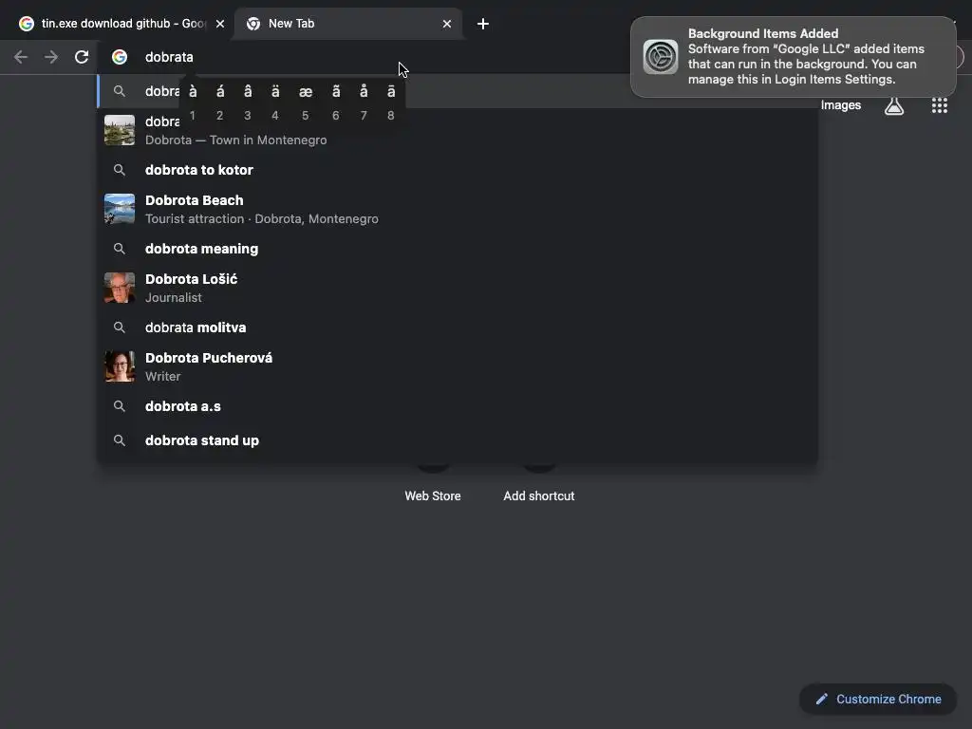Open the Google apps grid icon
This screenshot has height=729, width=972.
(939, 105)
